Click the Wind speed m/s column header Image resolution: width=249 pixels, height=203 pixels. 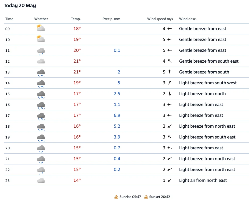coord(160,19)
